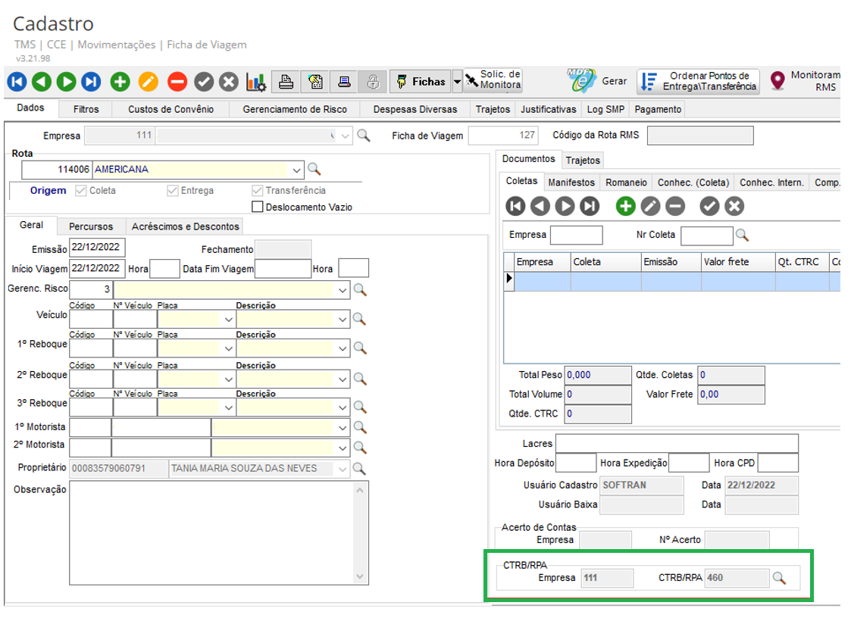The width and height of the screenshot is (851, 618).
Task: Click the Observação text area
Action: coord(211,532)
